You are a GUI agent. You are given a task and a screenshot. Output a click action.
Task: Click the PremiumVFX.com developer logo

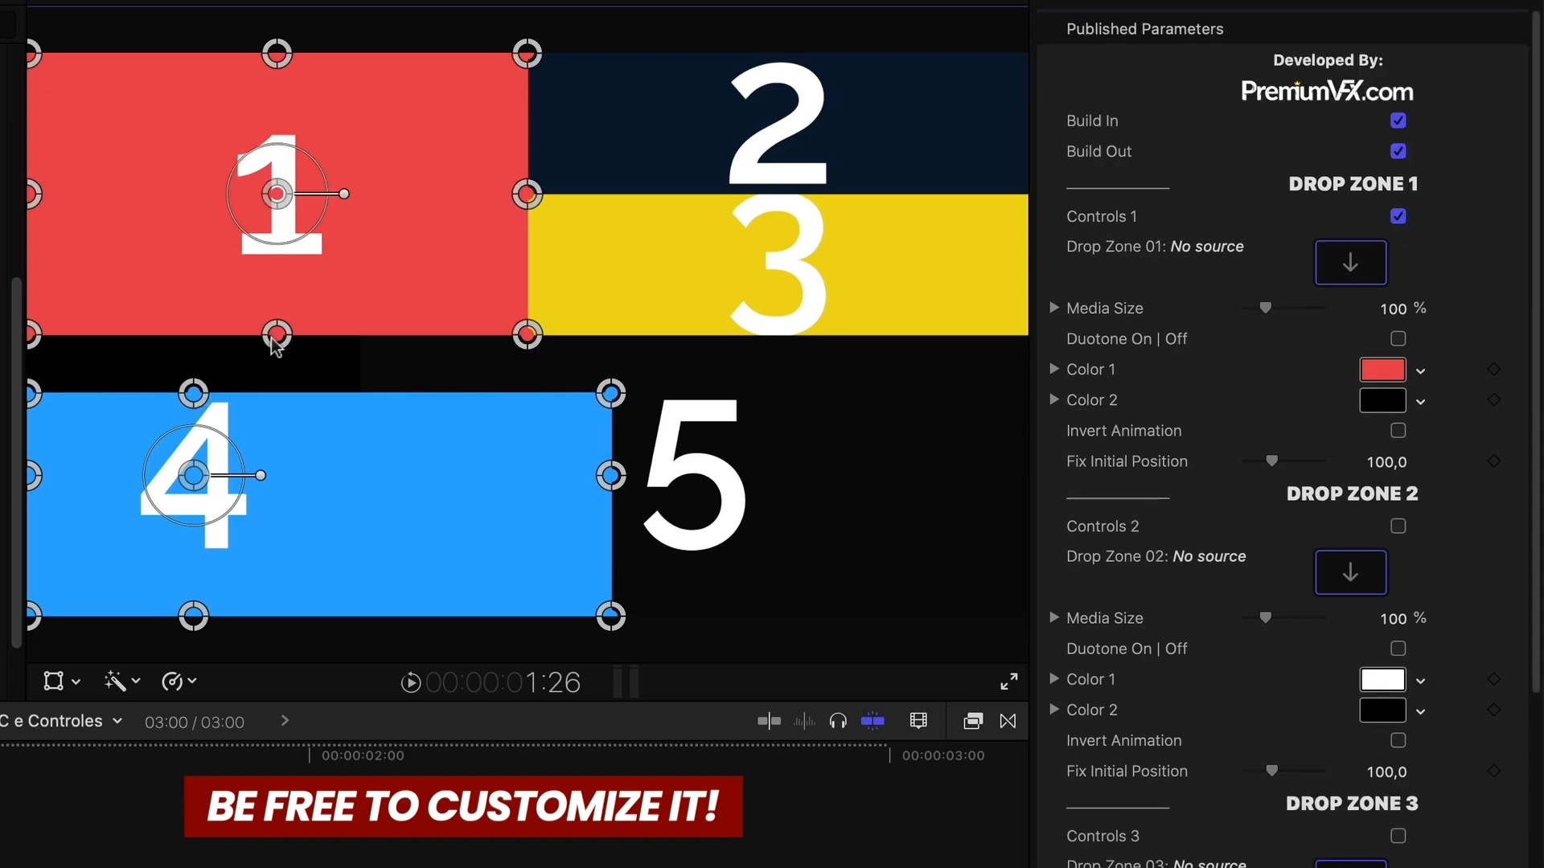(1327, 91)
